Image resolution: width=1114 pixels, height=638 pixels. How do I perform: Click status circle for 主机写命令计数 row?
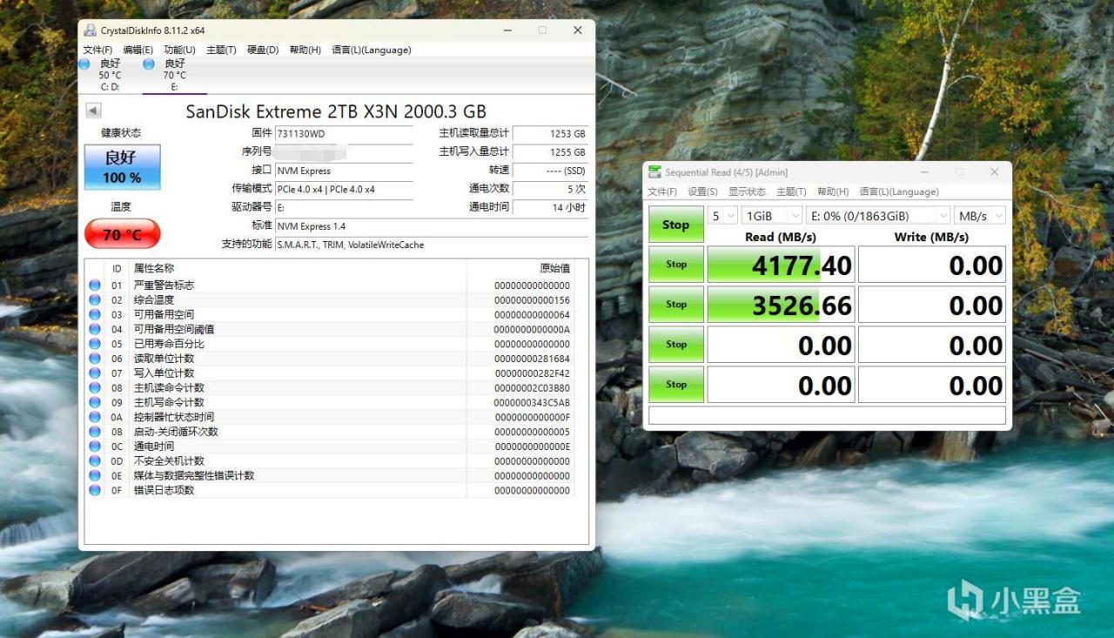pos(94,402)
